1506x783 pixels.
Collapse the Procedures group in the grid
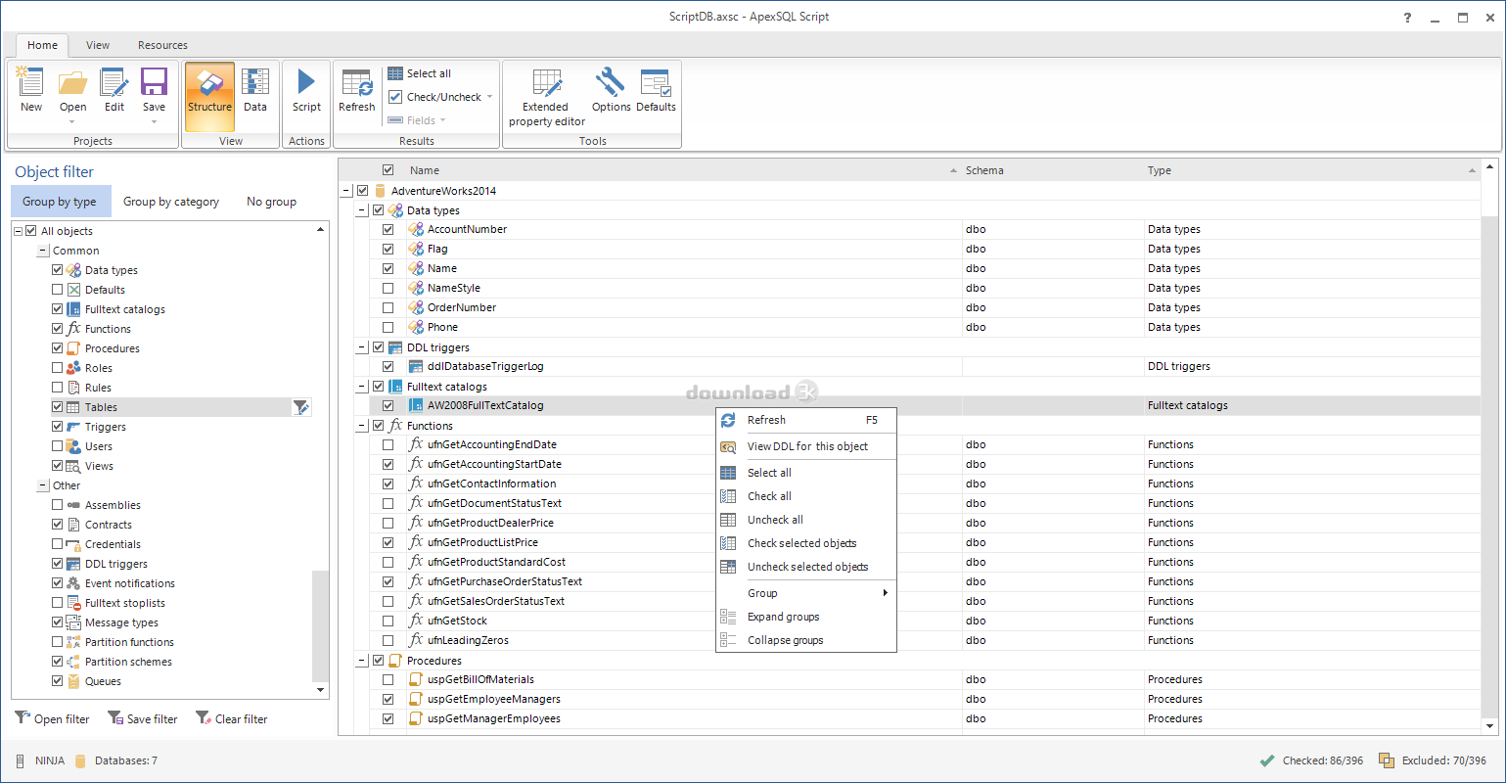coord(362,661)
